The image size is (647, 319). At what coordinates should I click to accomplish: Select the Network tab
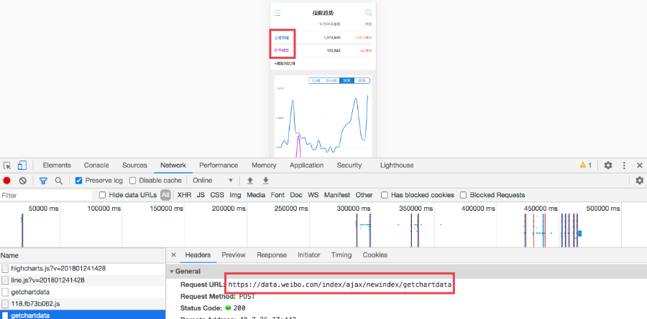pos(173,166)
